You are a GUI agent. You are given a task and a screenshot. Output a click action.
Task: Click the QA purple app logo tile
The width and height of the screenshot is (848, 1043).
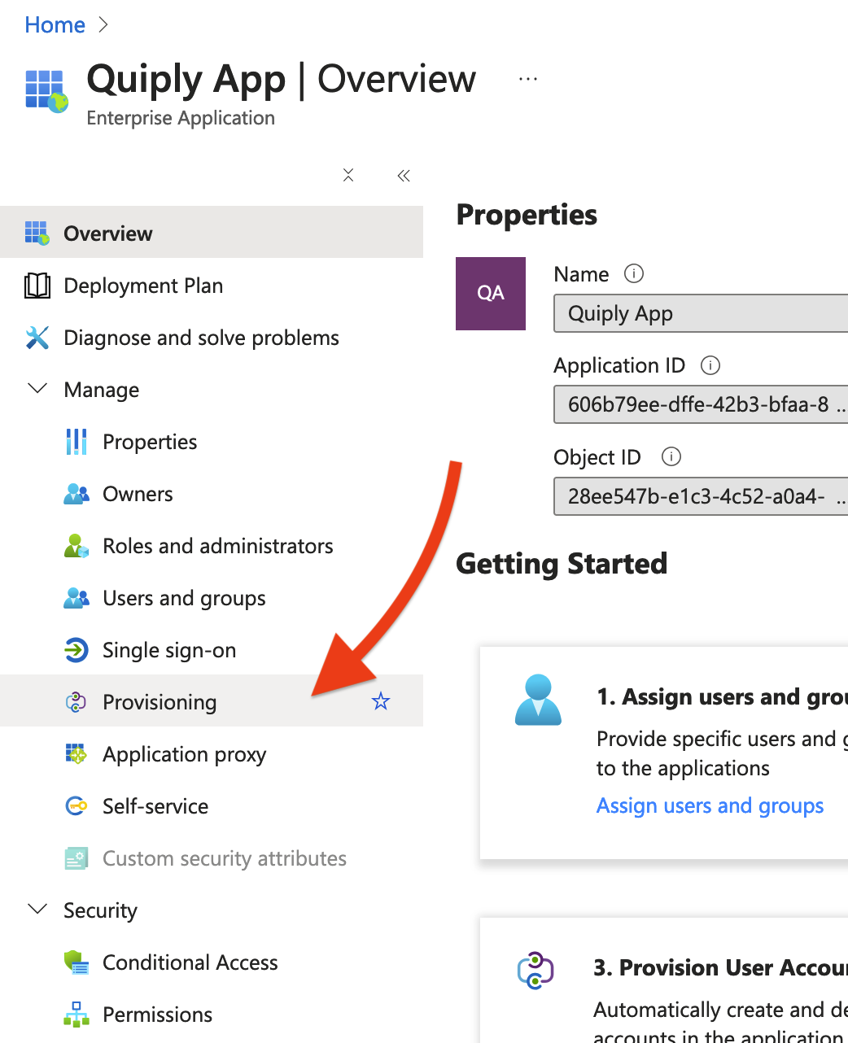point(491,294)
